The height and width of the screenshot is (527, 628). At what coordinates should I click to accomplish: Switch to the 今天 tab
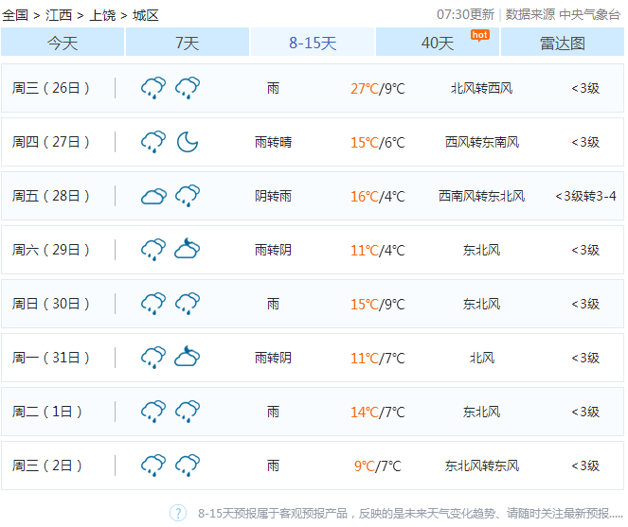[63, 43]
